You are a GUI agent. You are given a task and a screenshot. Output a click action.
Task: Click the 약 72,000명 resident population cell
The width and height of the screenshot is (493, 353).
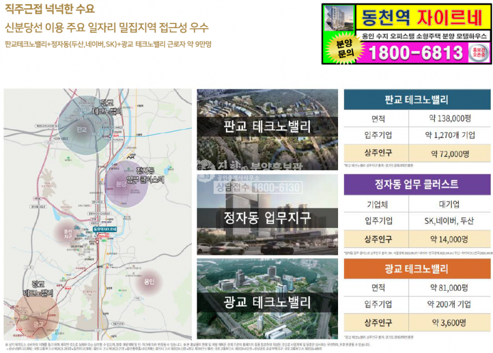[450, 154]
